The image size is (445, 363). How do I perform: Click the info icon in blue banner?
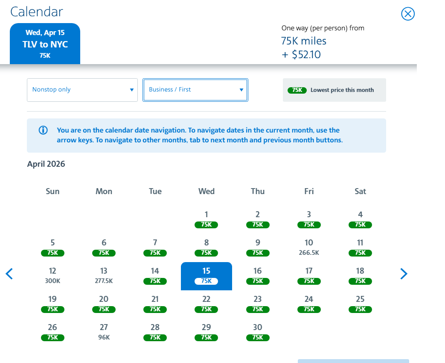click(43, 130)
